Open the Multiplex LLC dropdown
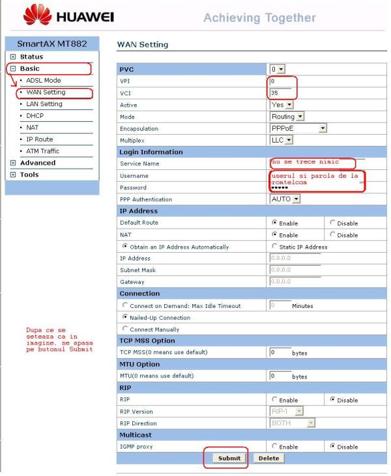This screenshot has width=391, height=476. pyautogui.click(x=282, y=140)
